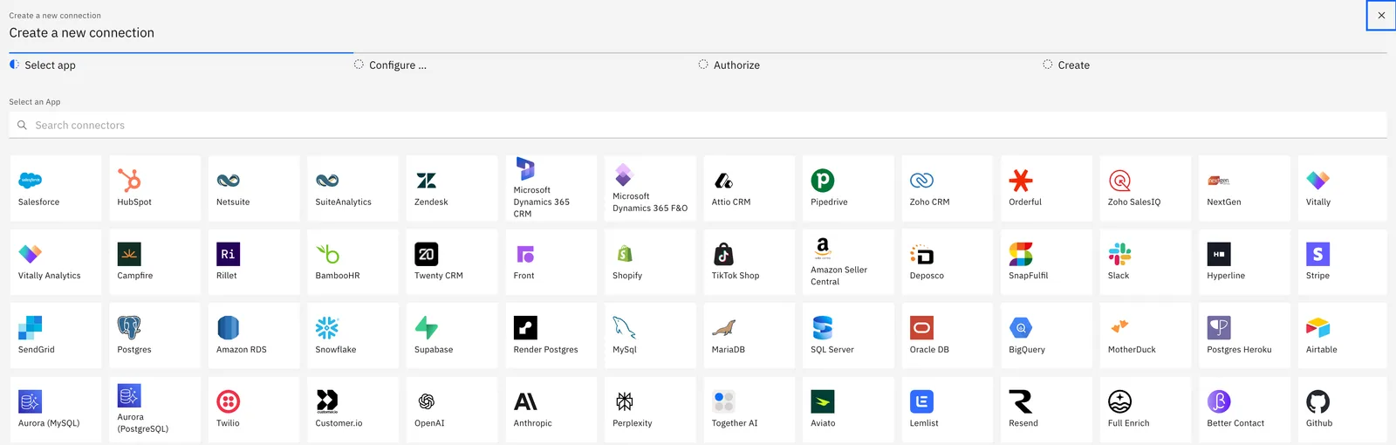Focus the Search connectors field

coord(698,126)
